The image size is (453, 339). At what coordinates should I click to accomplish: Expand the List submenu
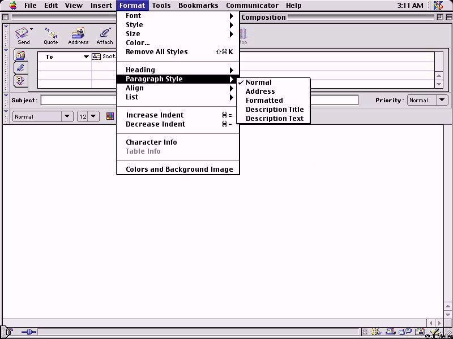(x=178, y=97)
